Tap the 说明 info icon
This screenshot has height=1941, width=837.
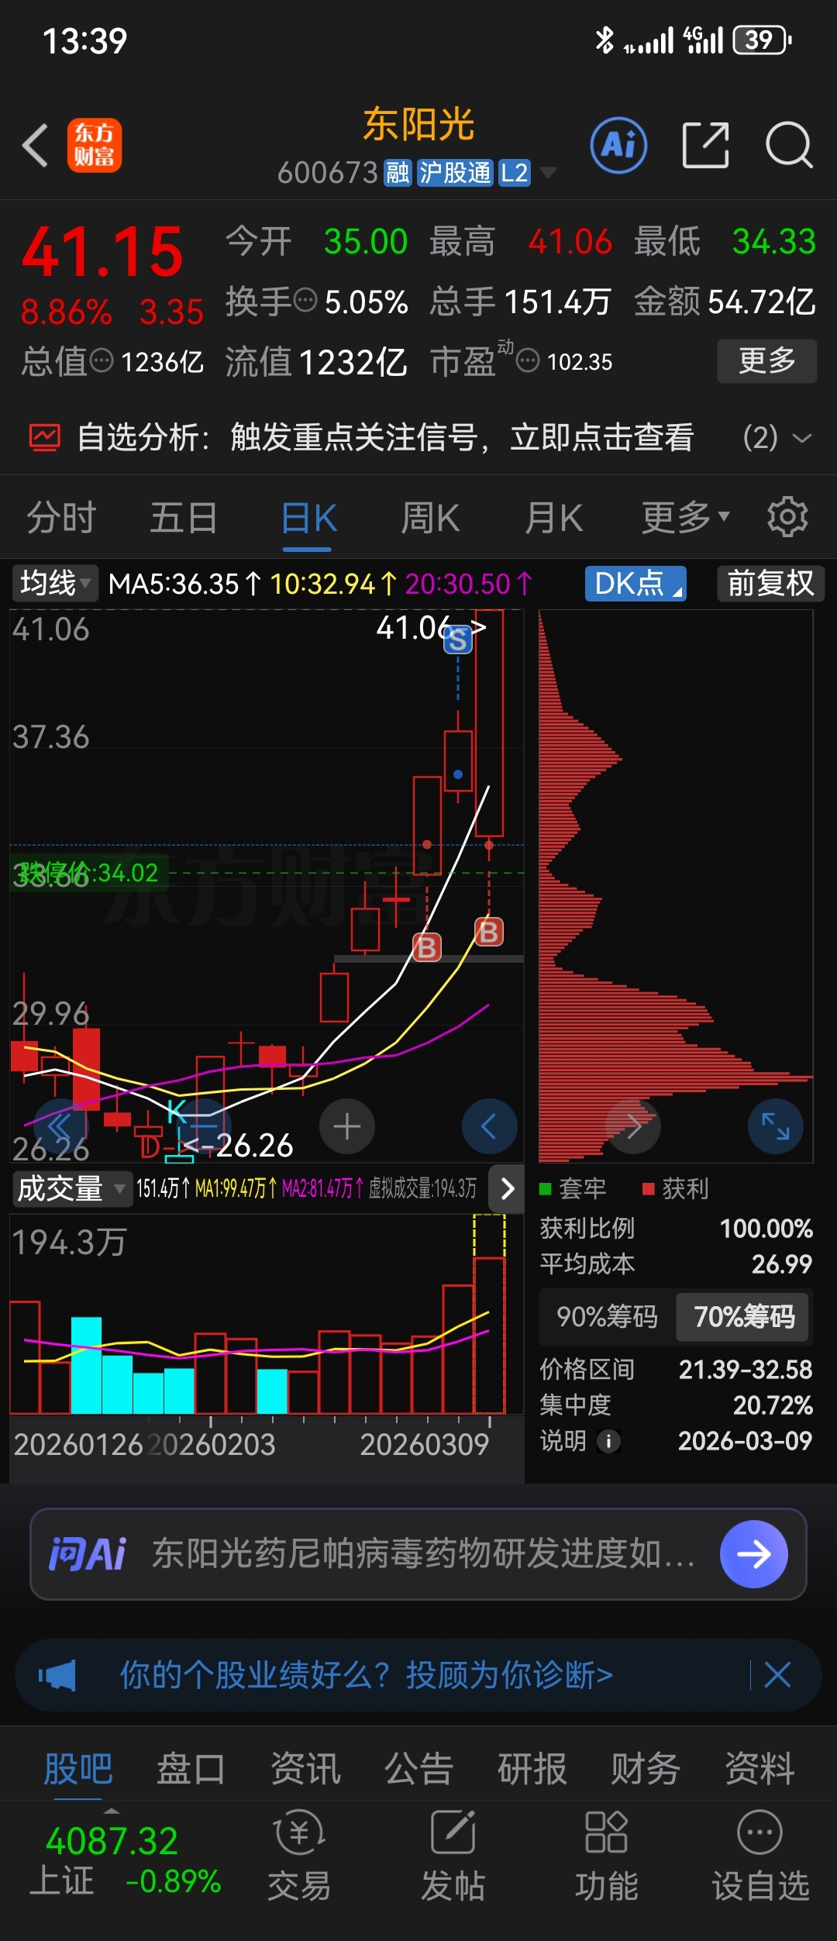coord(609,1441)
